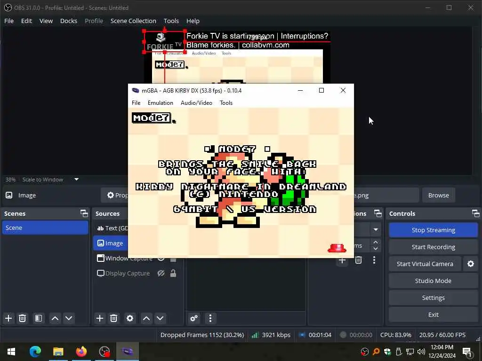Viewport: 482px width, 361px height.
Task: Open OBS Help menu
Action: coord(193,21)
